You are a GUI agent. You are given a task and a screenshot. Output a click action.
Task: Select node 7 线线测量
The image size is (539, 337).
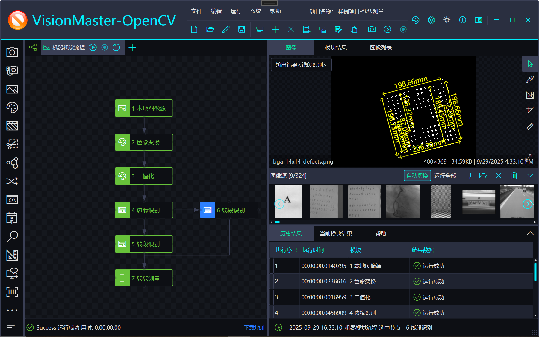point(144,278)
